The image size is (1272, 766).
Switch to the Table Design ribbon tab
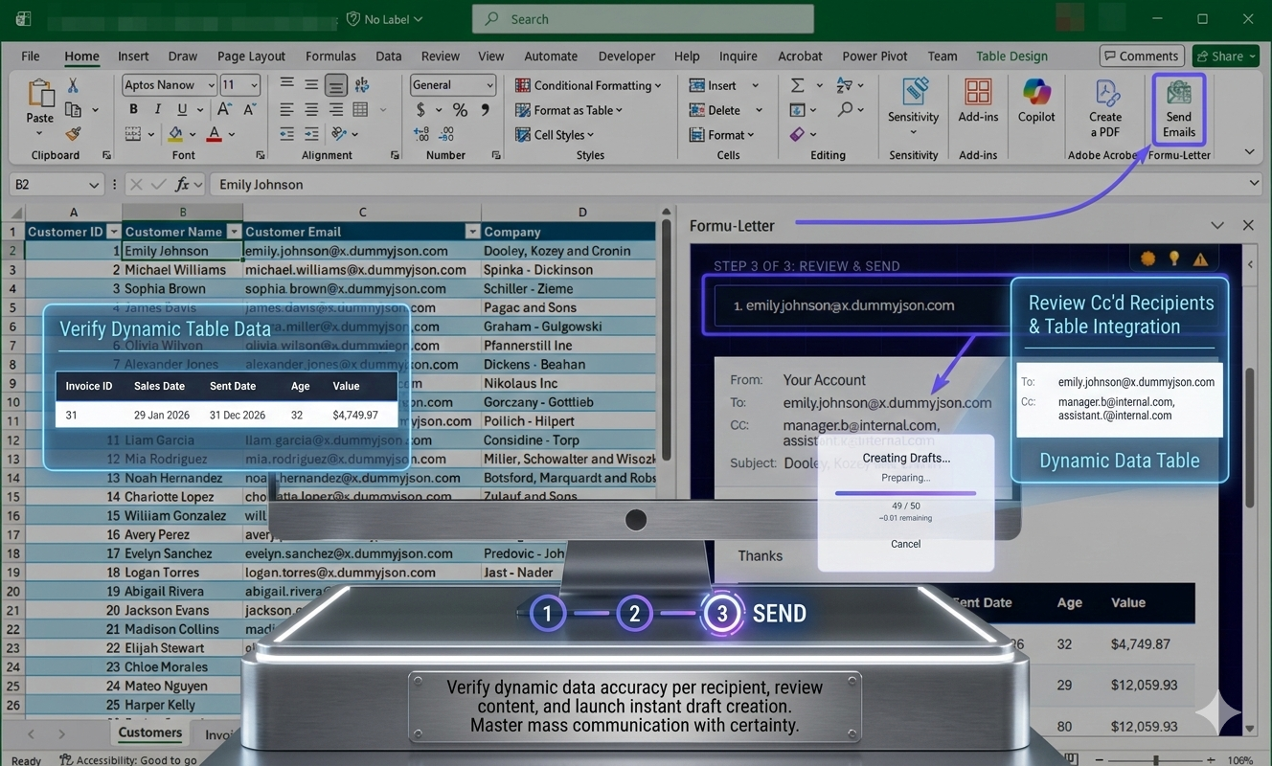pos(1011,56)
